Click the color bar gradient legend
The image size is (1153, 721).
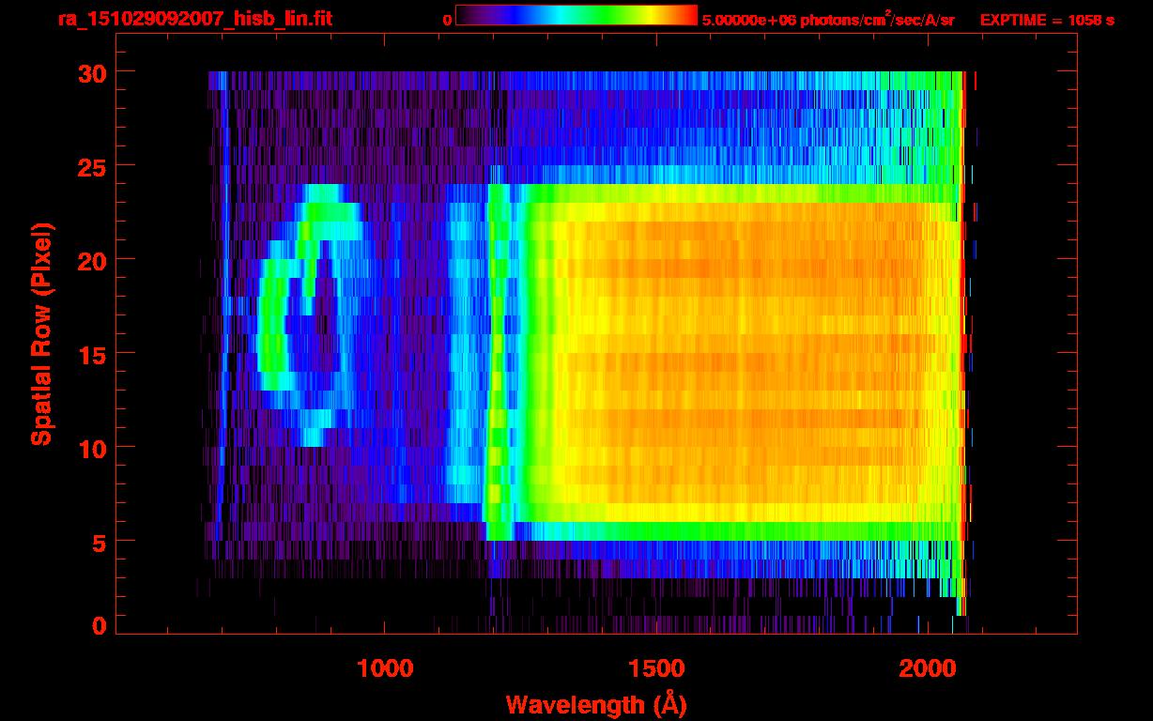tap(576, 16)
